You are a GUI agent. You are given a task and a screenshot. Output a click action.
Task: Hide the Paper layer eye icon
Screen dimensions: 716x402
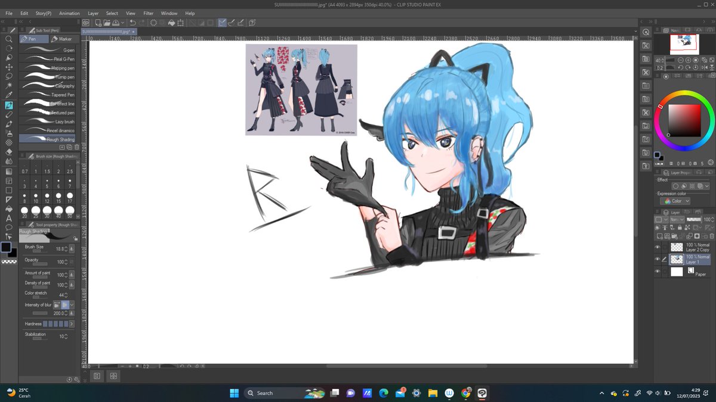pos(659,272)
